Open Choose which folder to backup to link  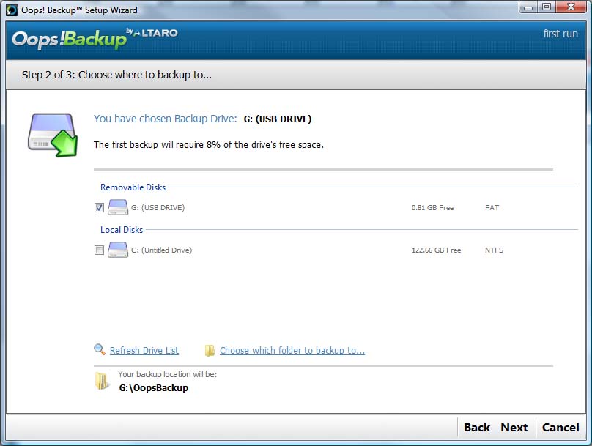pyautogui.click(x=292, y=351)
